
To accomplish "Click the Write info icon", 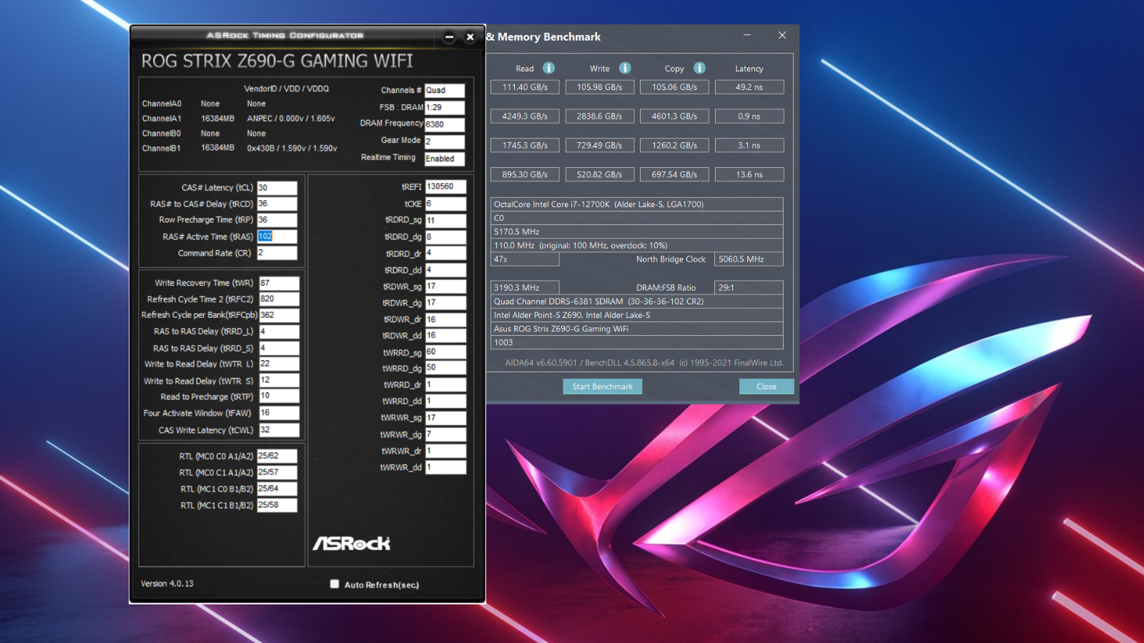I will tap(625, 68).
